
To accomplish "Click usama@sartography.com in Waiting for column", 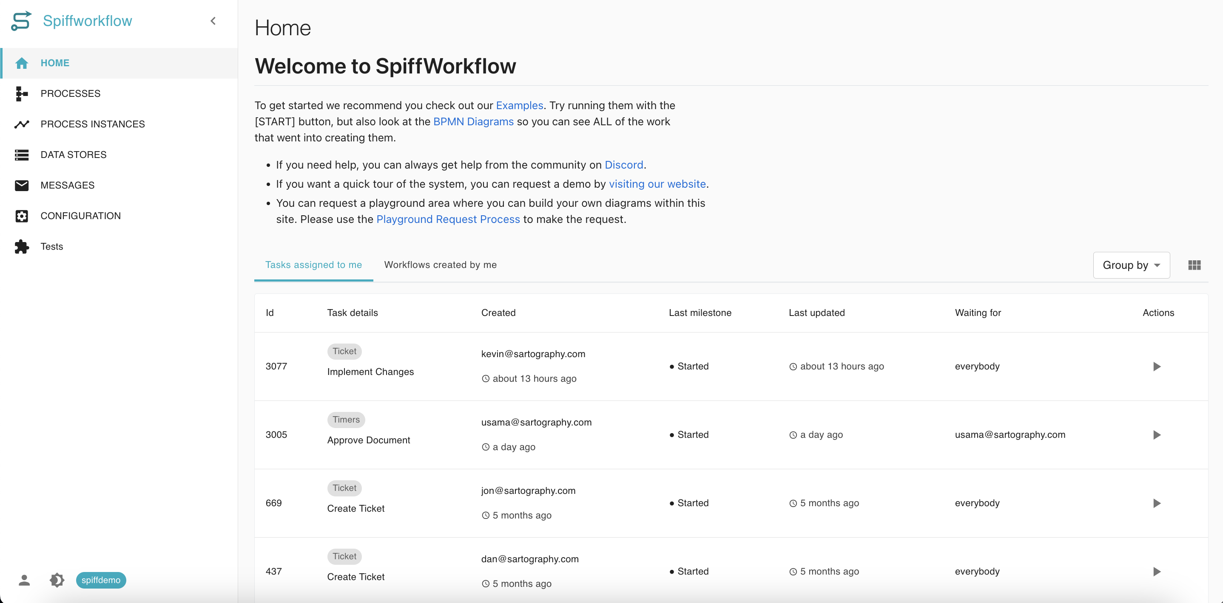I will 1010,435.
